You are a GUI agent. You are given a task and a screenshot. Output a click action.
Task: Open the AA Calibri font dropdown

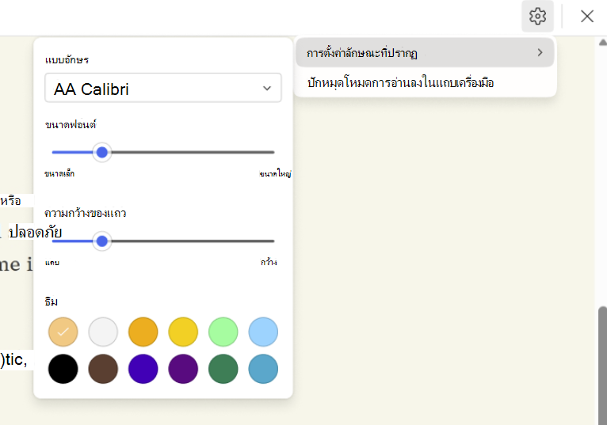(163, 88)
